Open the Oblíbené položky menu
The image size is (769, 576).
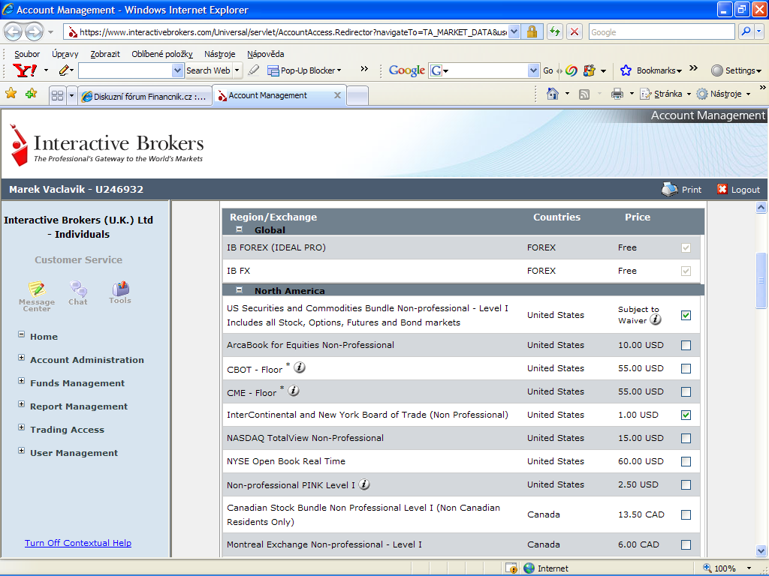[162, 54]
